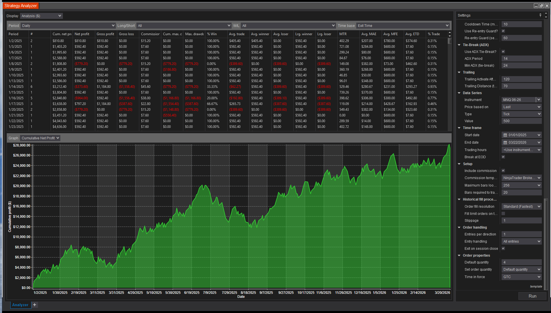Image resolution: width=551 pixels, height=313 pixels.
Task: Disable Break at EOD checkbox
Action: pyautogui.click(x=503, y=157)
